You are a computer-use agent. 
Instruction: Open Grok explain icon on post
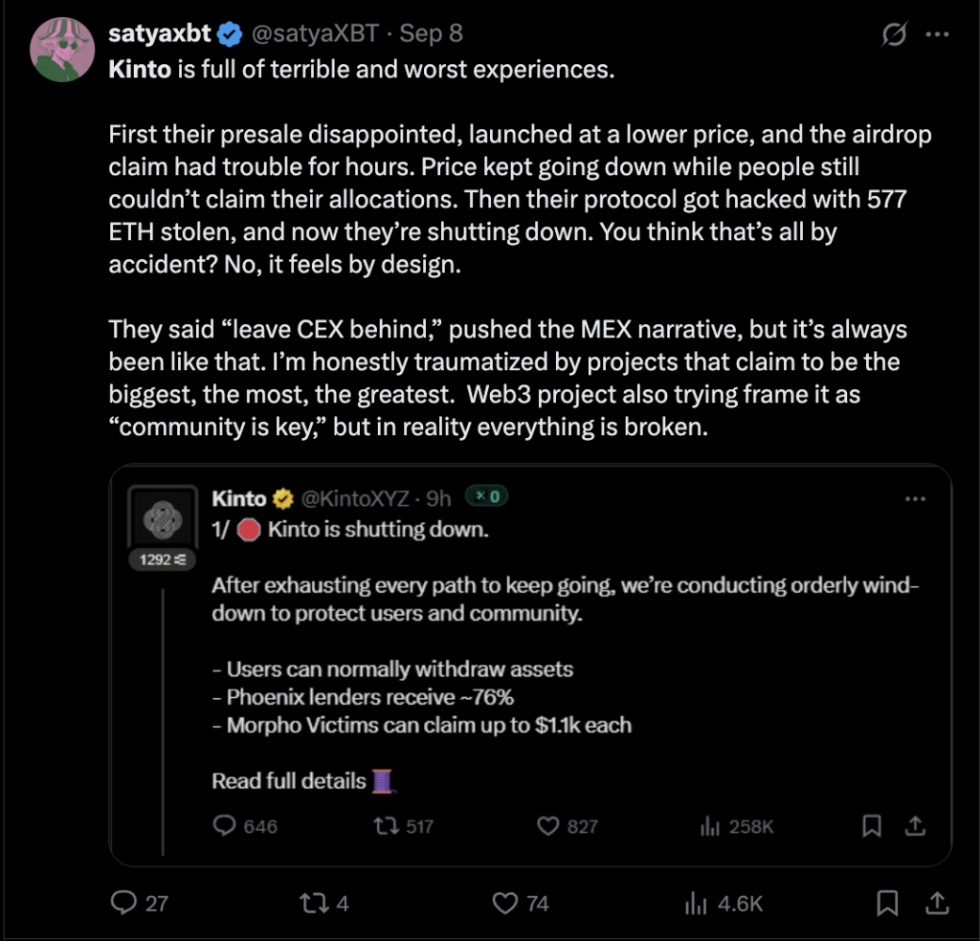pyautogui.click(x=894, y=35)
